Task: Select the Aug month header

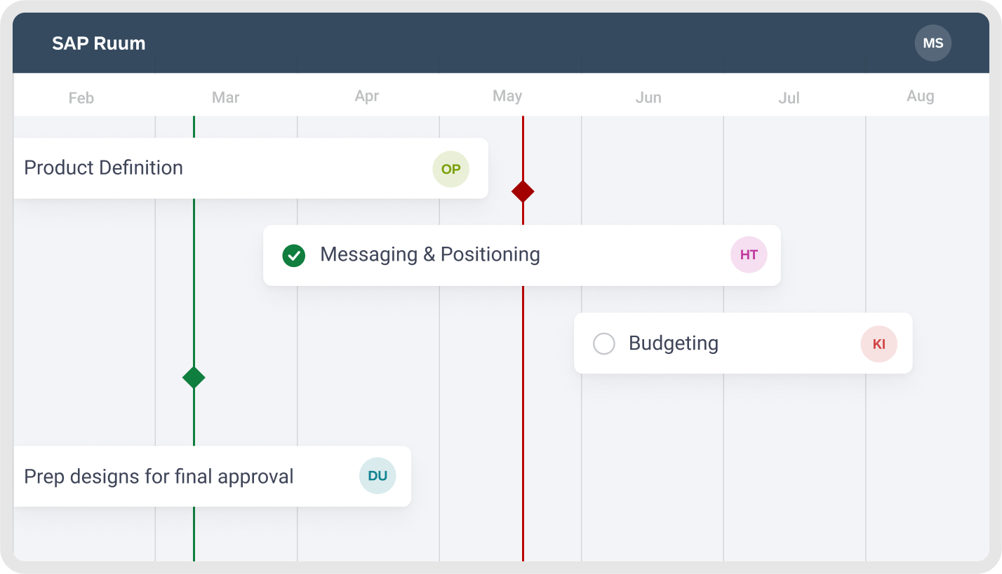Action: point(920,96)
